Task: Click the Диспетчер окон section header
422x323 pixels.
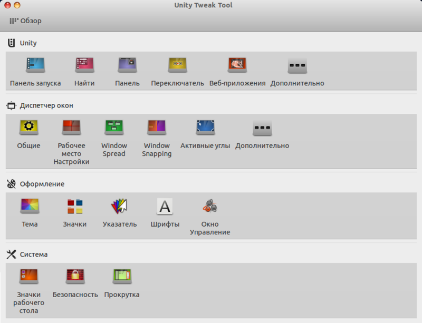Action: tap(40, 105)
